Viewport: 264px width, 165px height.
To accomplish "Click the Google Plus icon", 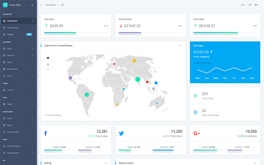I will 197,133.
